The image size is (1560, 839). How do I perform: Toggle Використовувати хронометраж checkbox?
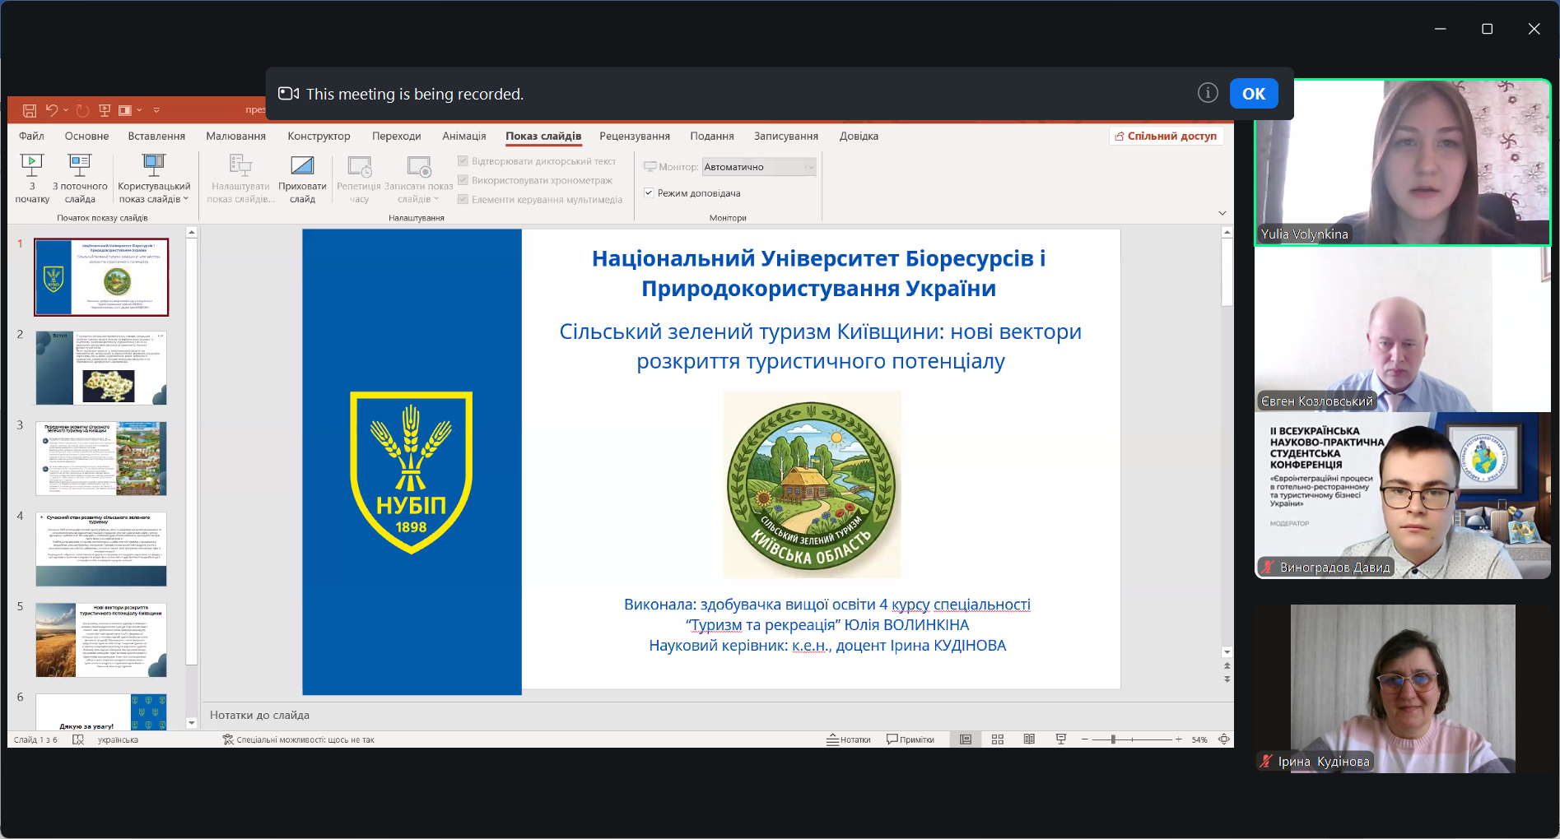(463, 180)
